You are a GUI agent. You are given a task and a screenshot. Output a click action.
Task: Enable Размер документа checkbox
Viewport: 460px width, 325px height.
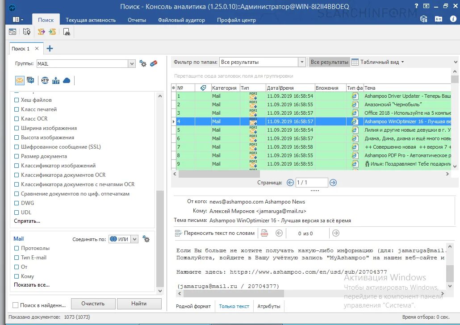(x=17, y=156)
